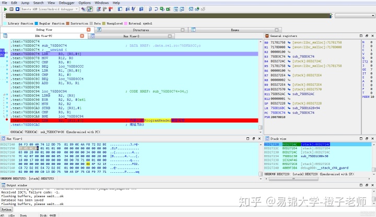Click the gray add-breakpoint toolbar icon

pos(104,9)
